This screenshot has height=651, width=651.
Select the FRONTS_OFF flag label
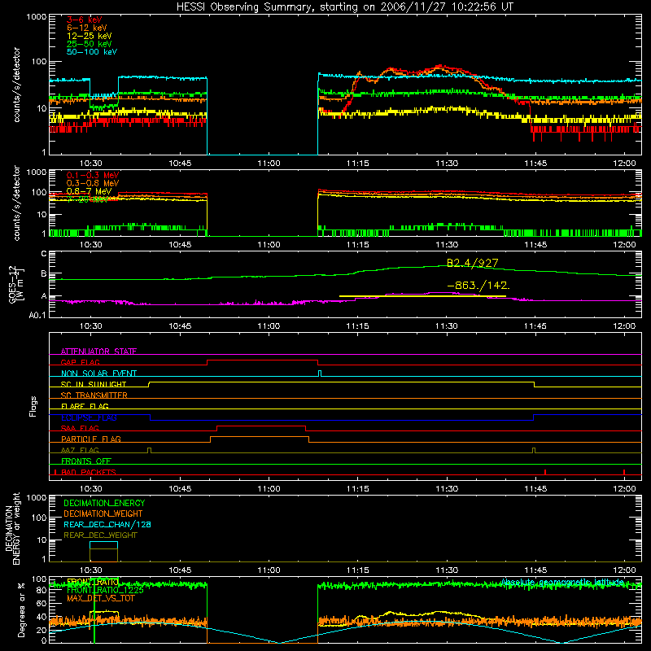coord(86,461)
